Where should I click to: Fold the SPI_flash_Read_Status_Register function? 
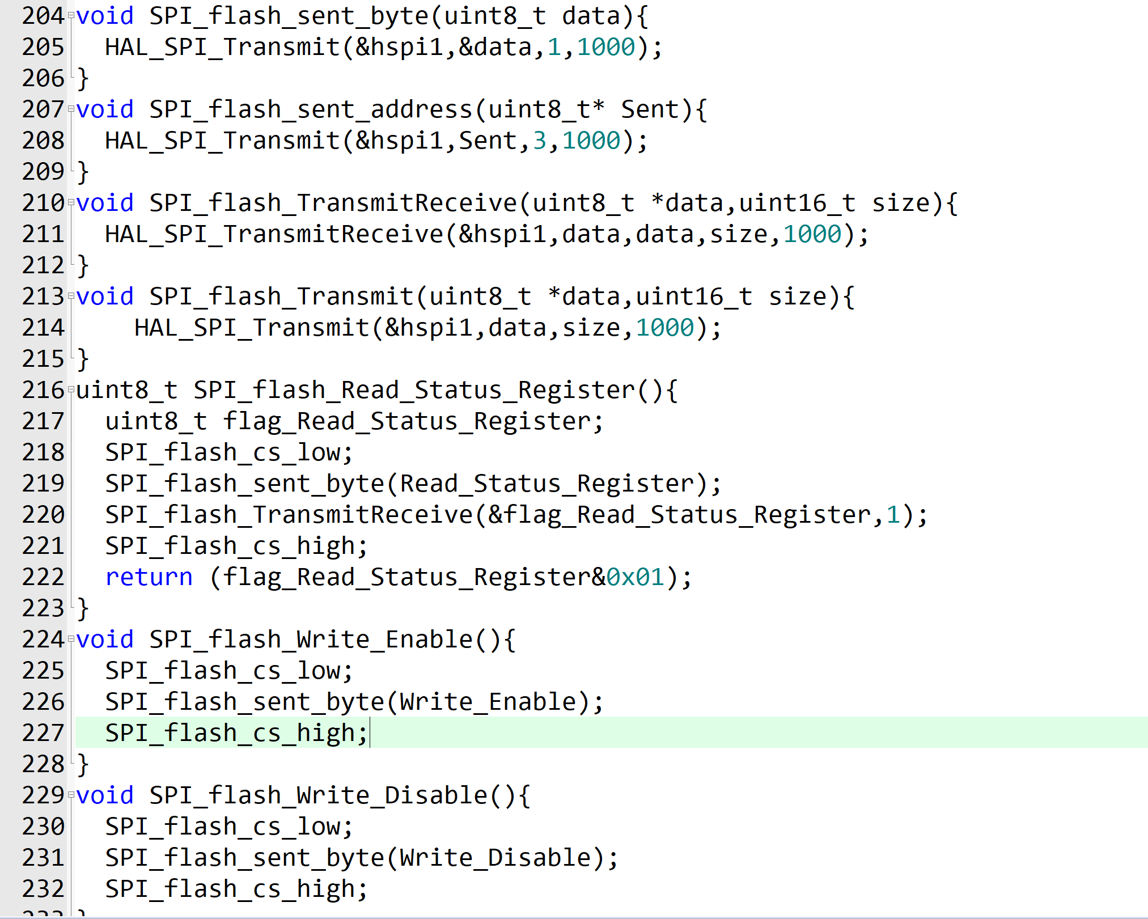tap(71, 389)
